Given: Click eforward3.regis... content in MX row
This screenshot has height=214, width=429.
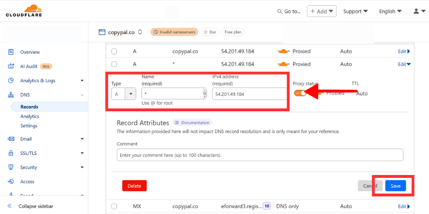Looking at the screenshot, I should click(242, 206).
